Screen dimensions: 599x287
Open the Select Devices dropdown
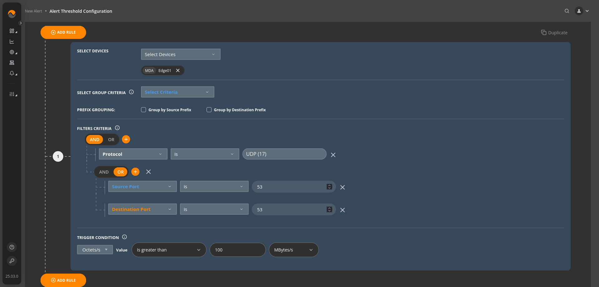(180, 54)
